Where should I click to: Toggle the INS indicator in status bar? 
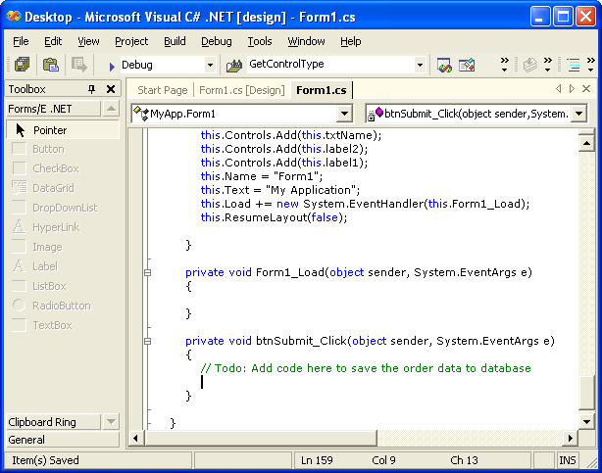pyautogui.click(x=568, y=460)
